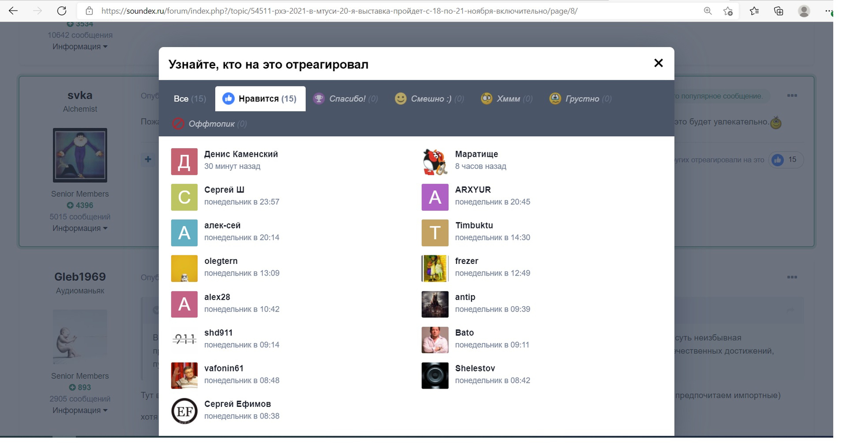
Task: Click svka's reputation score 4396
Action: pyautogui.click(x=80, y=205)
